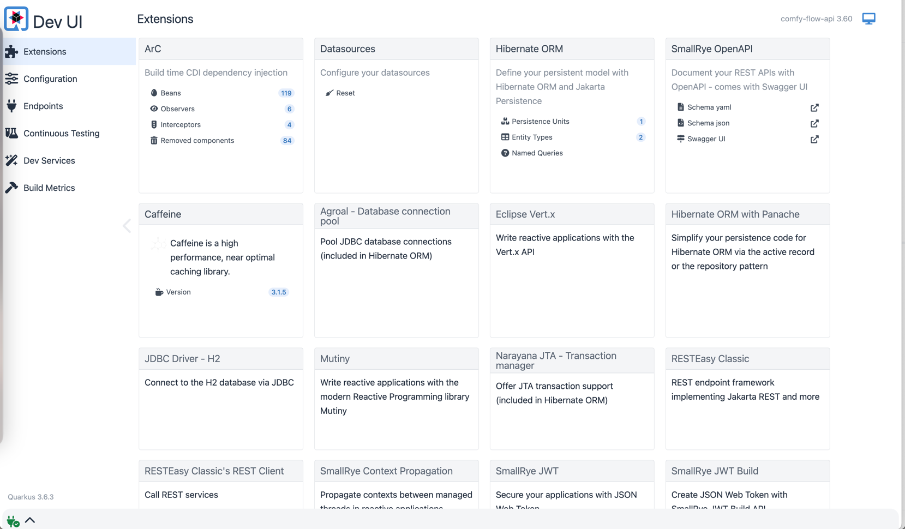905x529 pixels.
Task: Click the Narayana JTA card title
Action: pos(556,360)
